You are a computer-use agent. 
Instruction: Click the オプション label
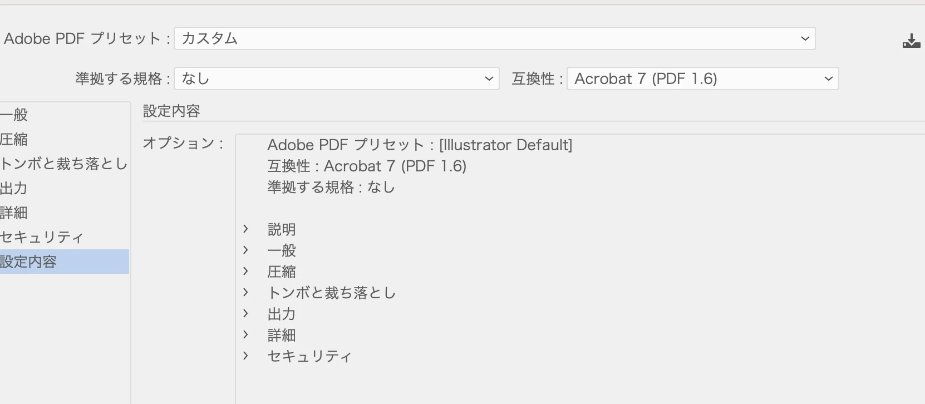point(183,143)
